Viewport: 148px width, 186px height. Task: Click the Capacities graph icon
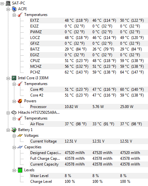20,147
